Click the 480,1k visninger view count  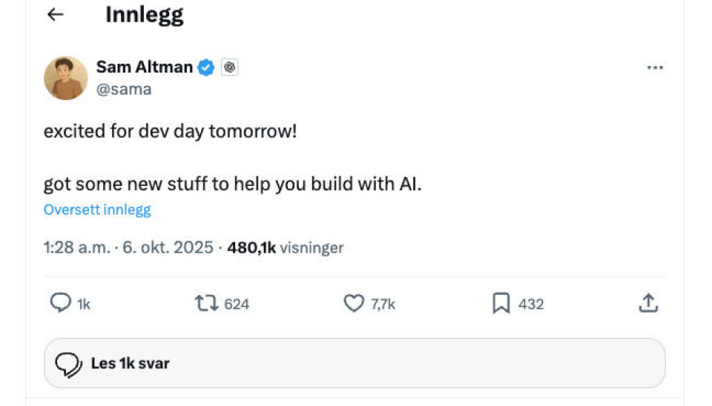click(x=286, y=247)
